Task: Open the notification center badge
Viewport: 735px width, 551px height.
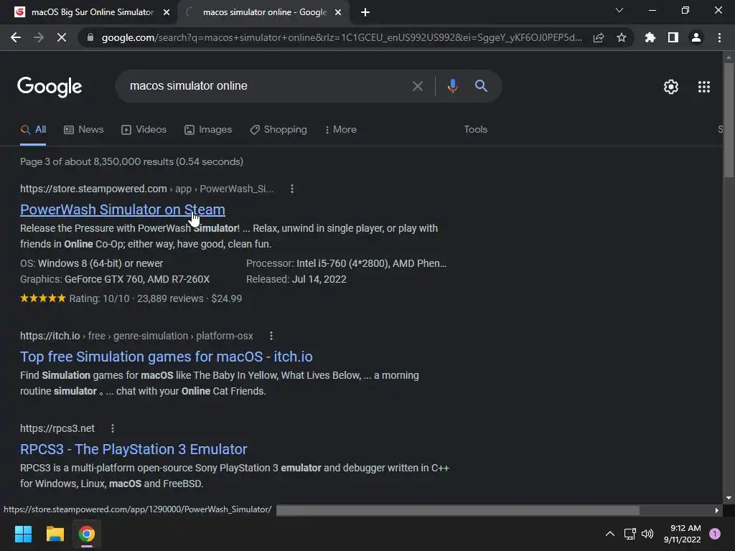Action: coord(715,534)
